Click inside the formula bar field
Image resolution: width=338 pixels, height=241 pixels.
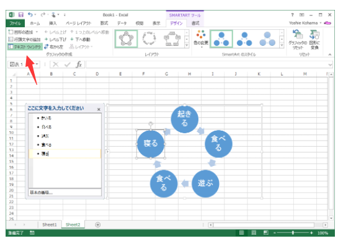click(207, 64)
